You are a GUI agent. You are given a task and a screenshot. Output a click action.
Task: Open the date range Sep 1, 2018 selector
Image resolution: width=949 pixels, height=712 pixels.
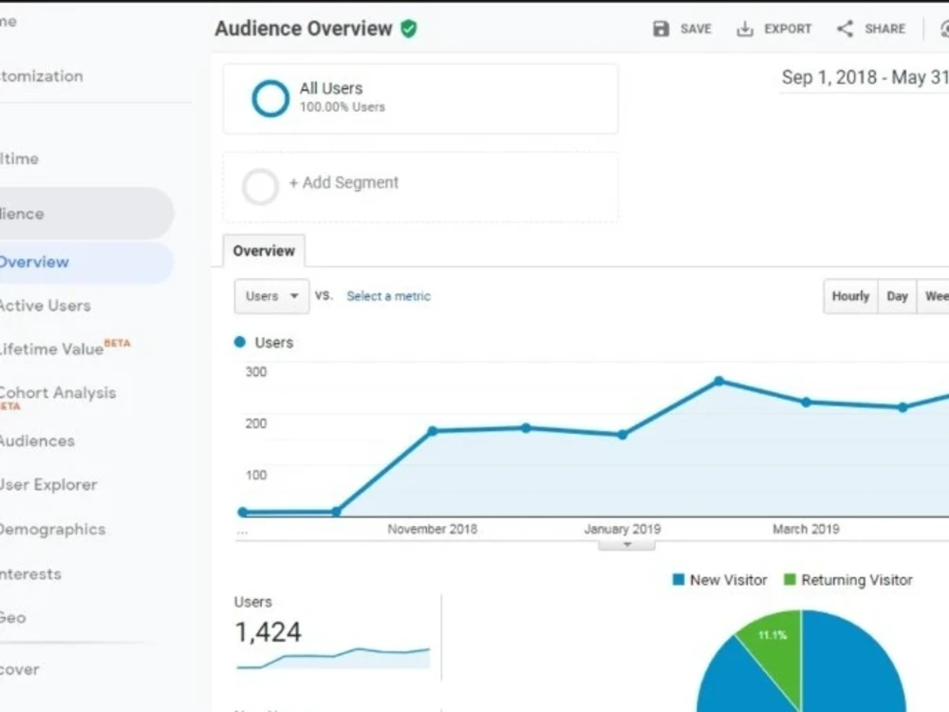[x=865, y=78]
